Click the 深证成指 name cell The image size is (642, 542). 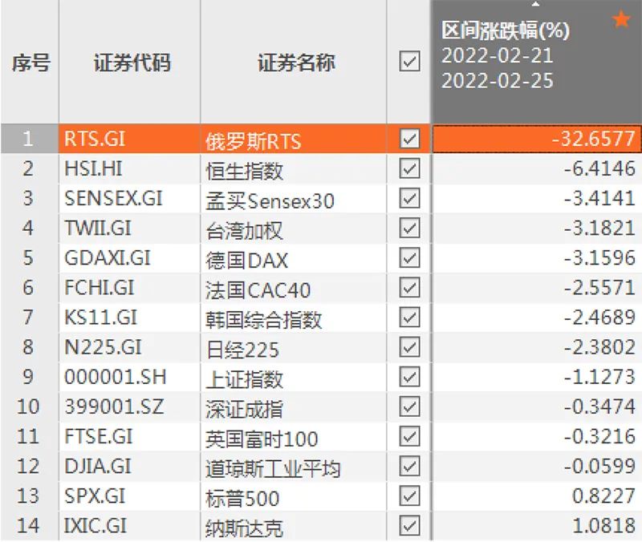coord(294,406)
